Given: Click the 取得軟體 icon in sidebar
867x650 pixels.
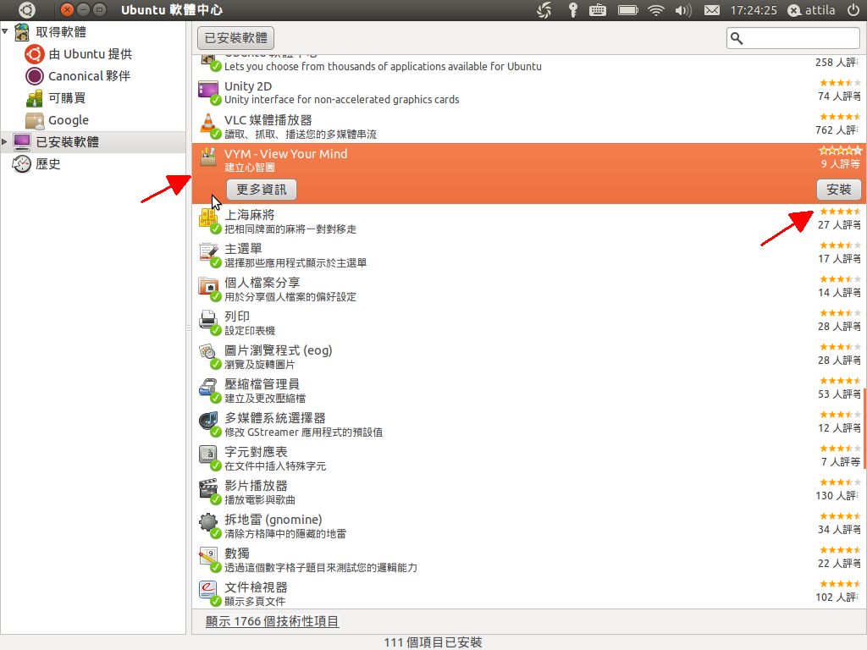Looking at the screenshot, I should tap(21, 32).
